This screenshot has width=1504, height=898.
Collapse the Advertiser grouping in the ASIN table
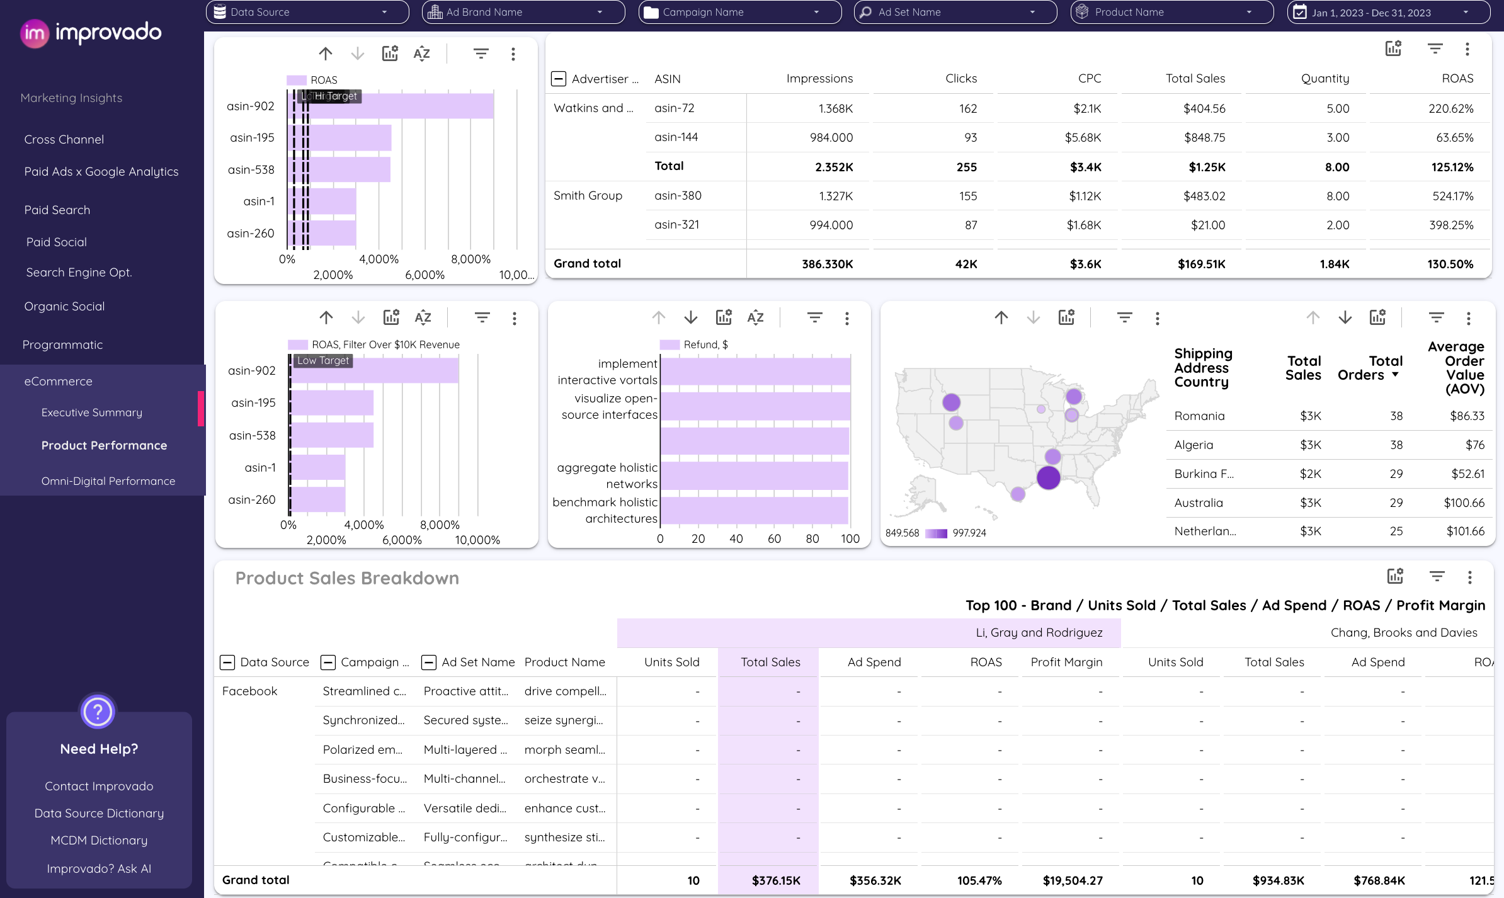(558, 79)
